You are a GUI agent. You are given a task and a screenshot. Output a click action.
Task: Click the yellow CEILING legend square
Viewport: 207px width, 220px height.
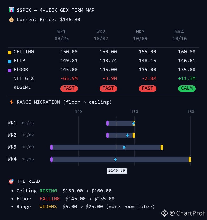9,53
